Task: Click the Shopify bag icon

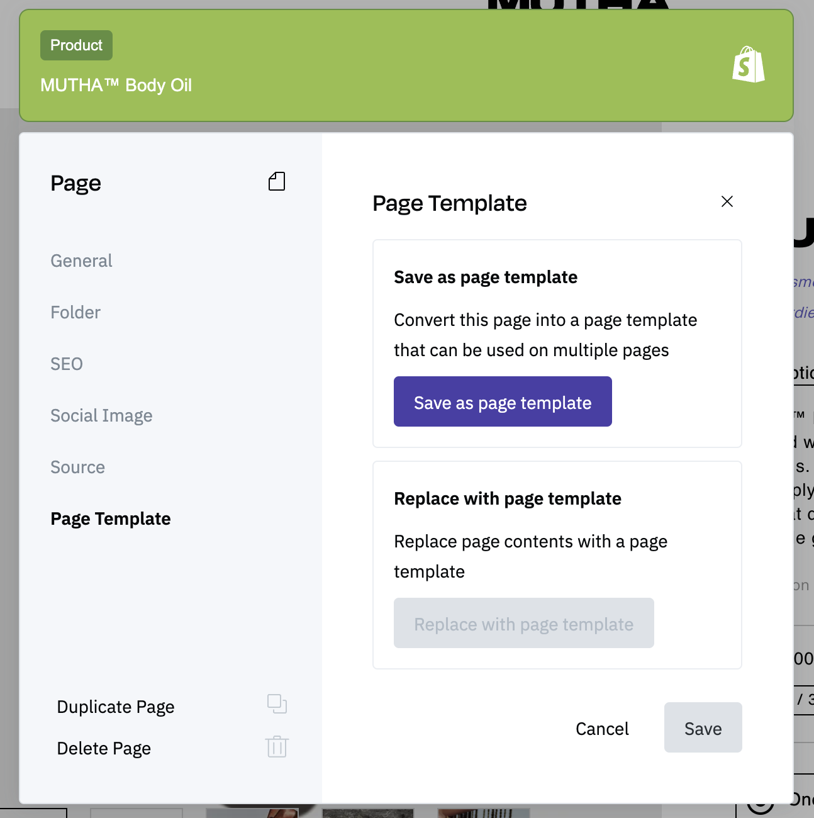Action: pyautogui.click(x=749, y=64)
